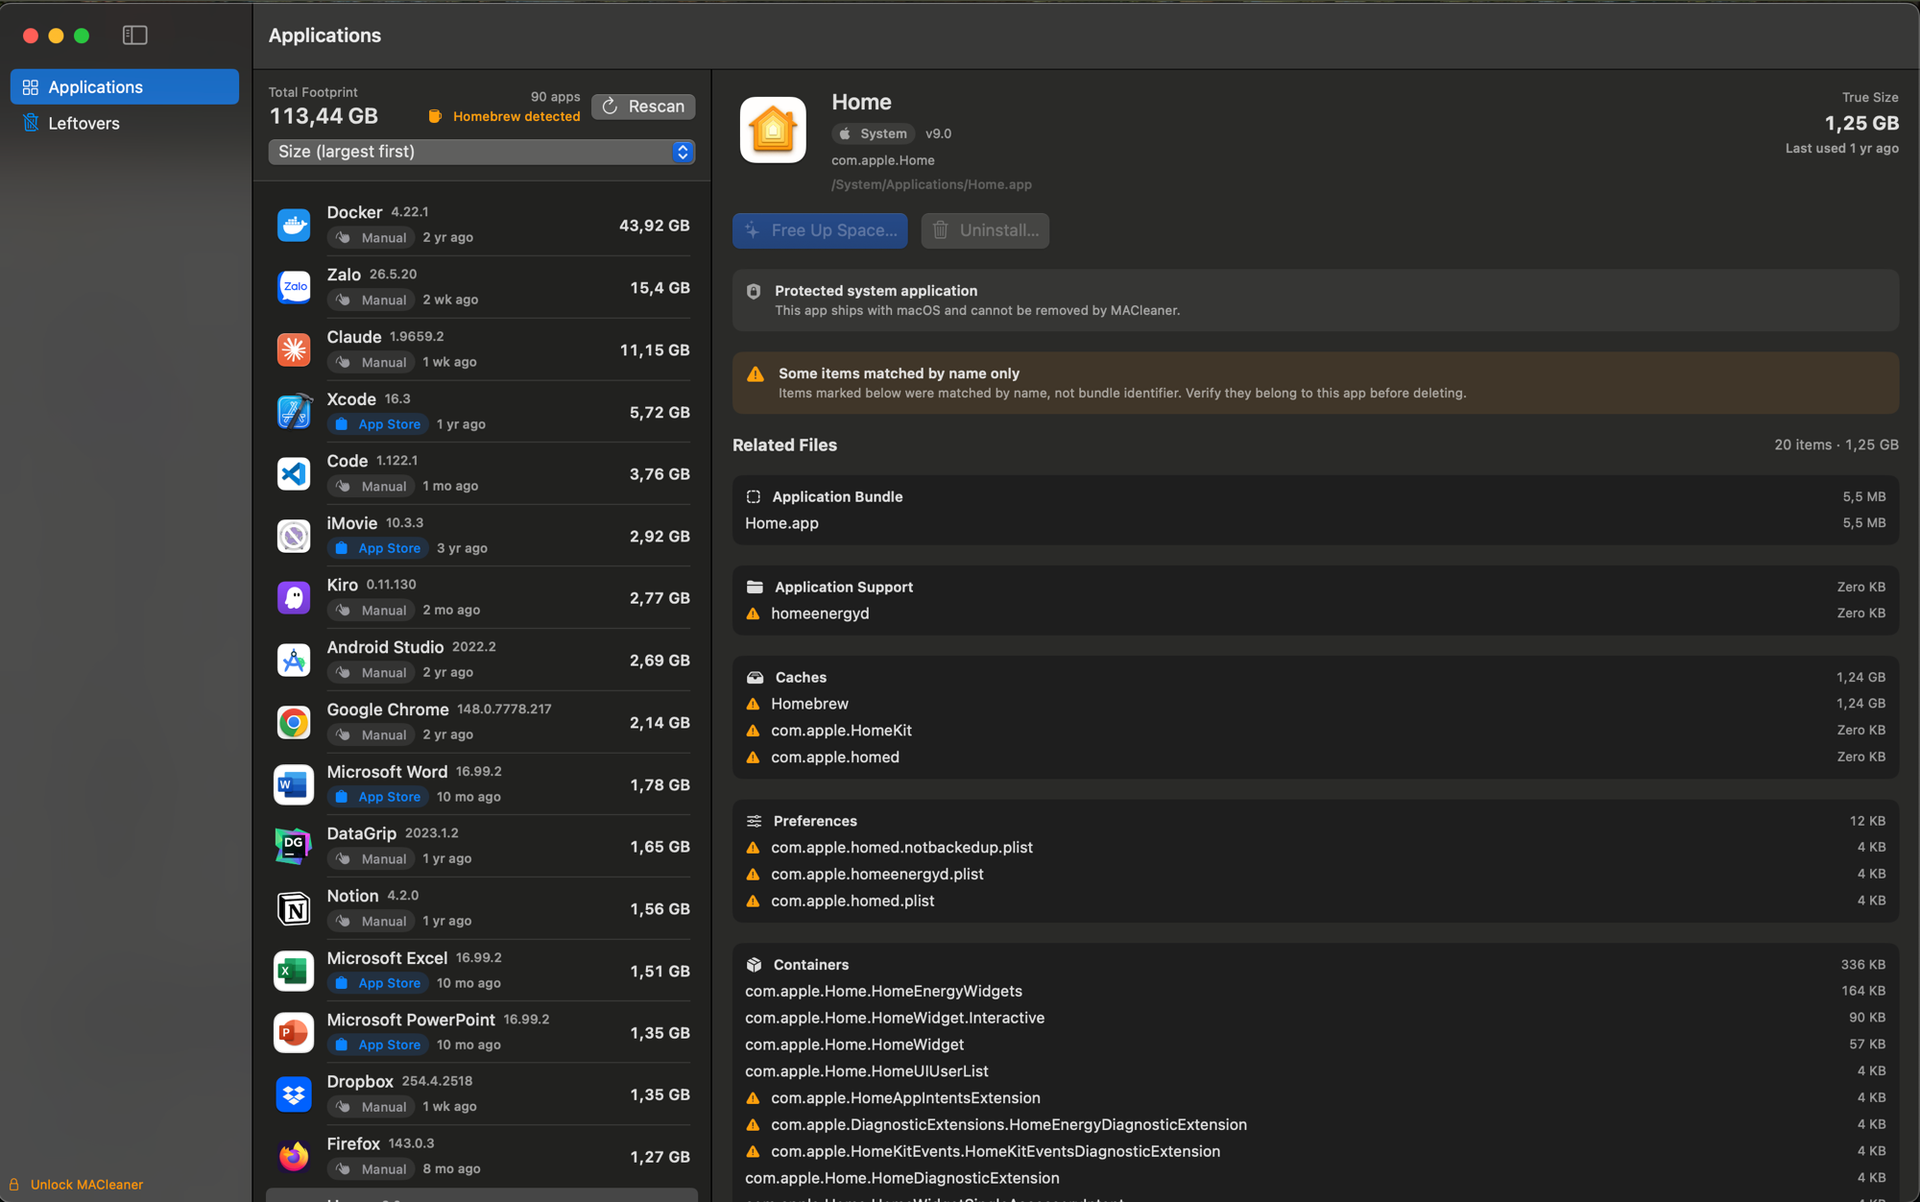Image resolution: width=1920 pixels, height=1202 pixels.
Task: Click the com.apple.HomeKit cache entry
Action: pos(1315,731)
